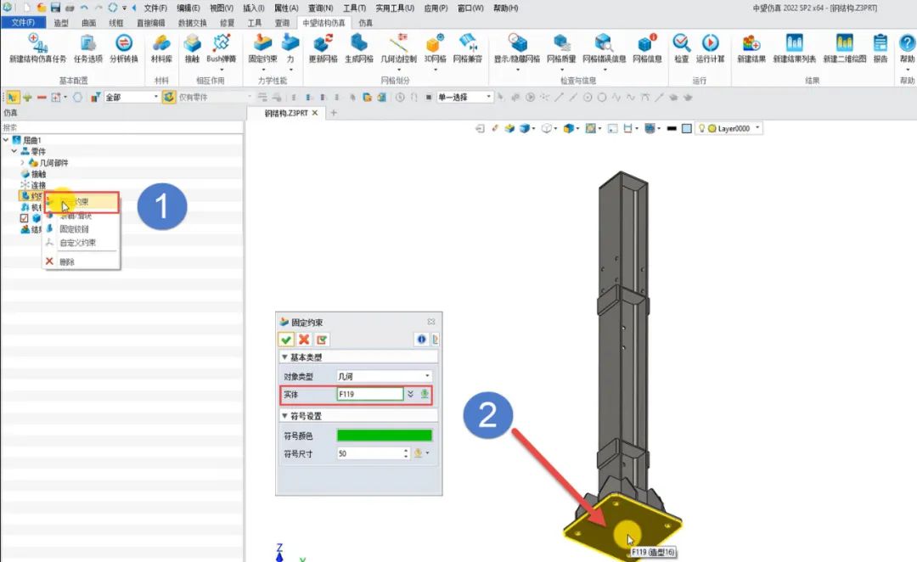Image resolution: width=917 pixels, height=562 pixels.
Task: Cancel with the red X button
Action: click(304, 340)
